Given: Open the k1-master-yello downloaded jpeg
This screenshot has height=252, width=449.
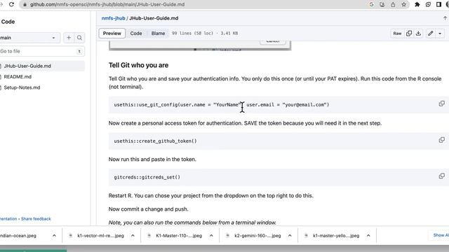Looking at the screenshot, I should point(335,236).
